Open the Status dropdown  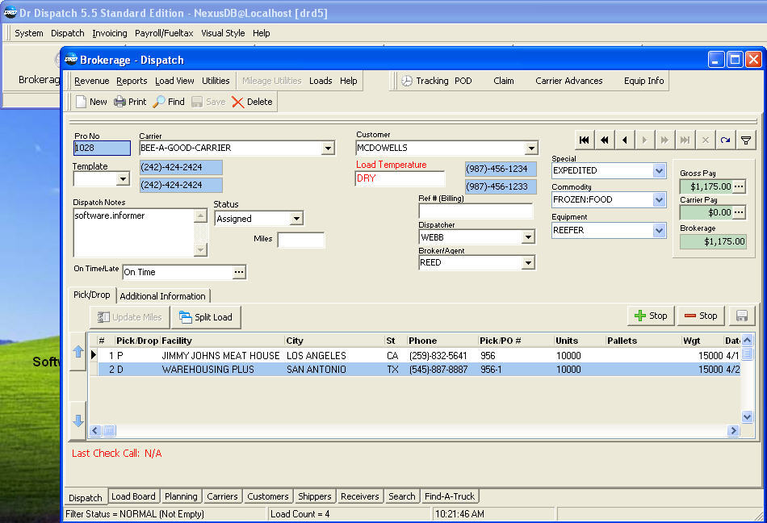(296, 219)
